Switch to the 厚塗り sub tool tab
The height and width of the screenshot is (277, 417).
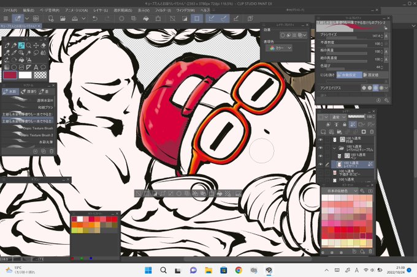tap(28, 92)
